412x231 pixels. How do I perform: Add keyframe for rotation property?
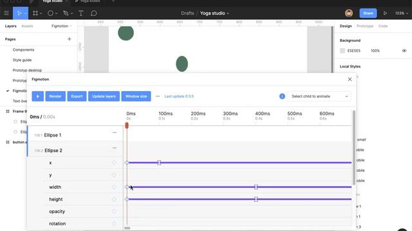(114, 224)
